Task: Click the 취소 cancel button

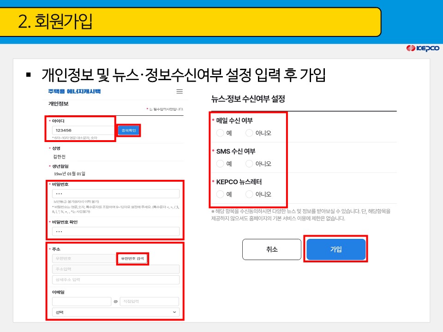Action: [272, 249]
